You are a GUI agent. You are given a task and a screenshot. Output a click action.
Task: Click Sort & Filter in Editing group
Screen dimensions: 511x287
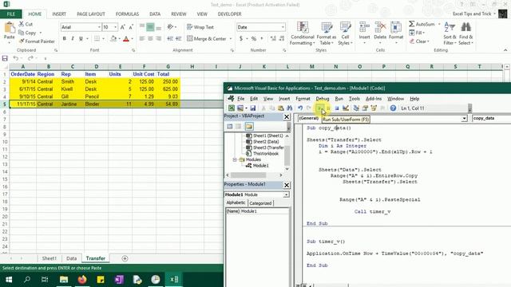pos(450,33)
